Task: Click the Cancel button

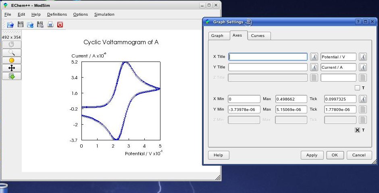Action: pos(359,155)
